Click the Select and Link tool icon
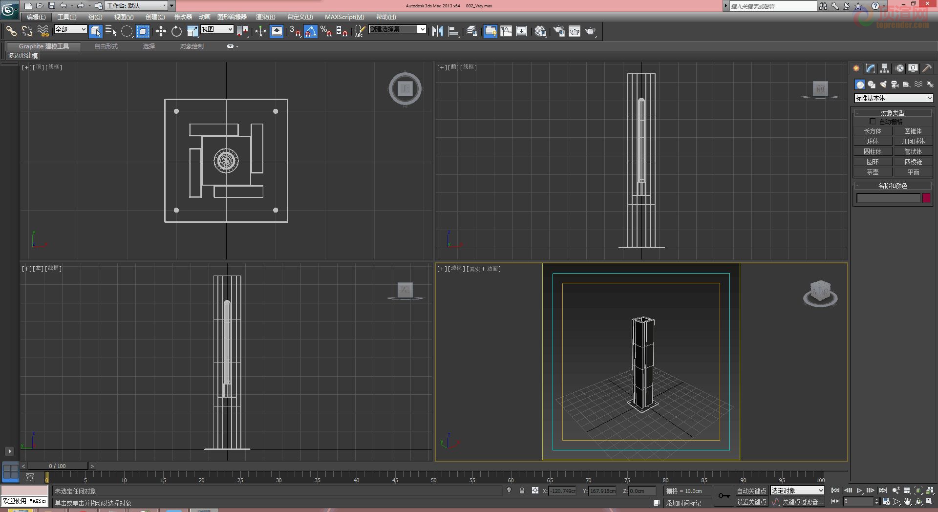 click(x=11, y=31)
